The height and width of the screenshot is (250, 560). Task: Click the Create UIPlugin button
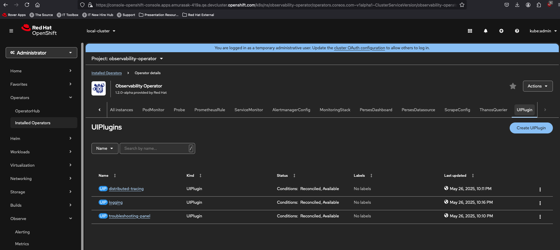(531, 128)
